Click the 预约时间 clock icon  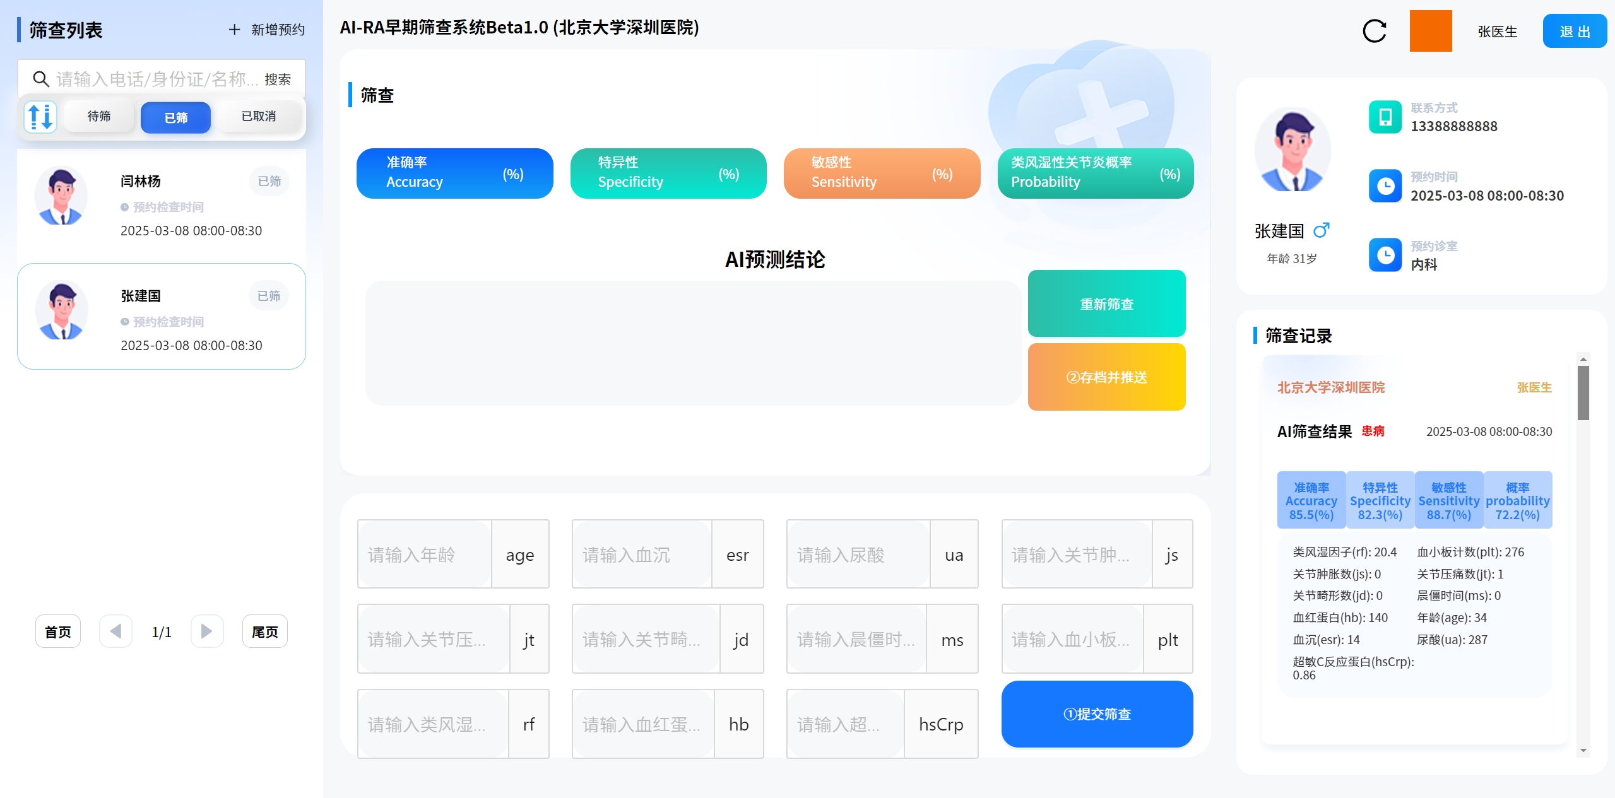tap(1385, 186)
